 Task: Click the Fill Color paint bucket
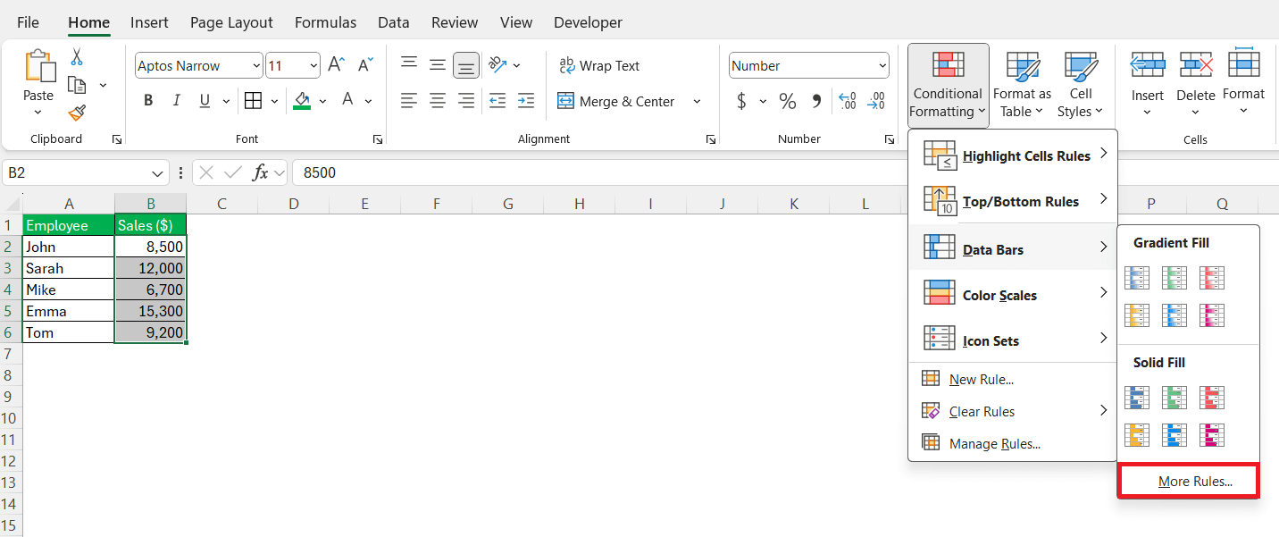point(302,101)
